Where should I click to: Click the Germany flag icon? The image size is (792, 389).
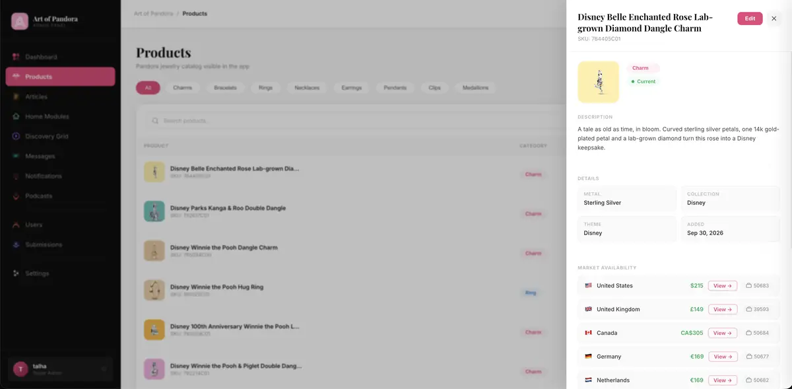click(x=588, y=357)
